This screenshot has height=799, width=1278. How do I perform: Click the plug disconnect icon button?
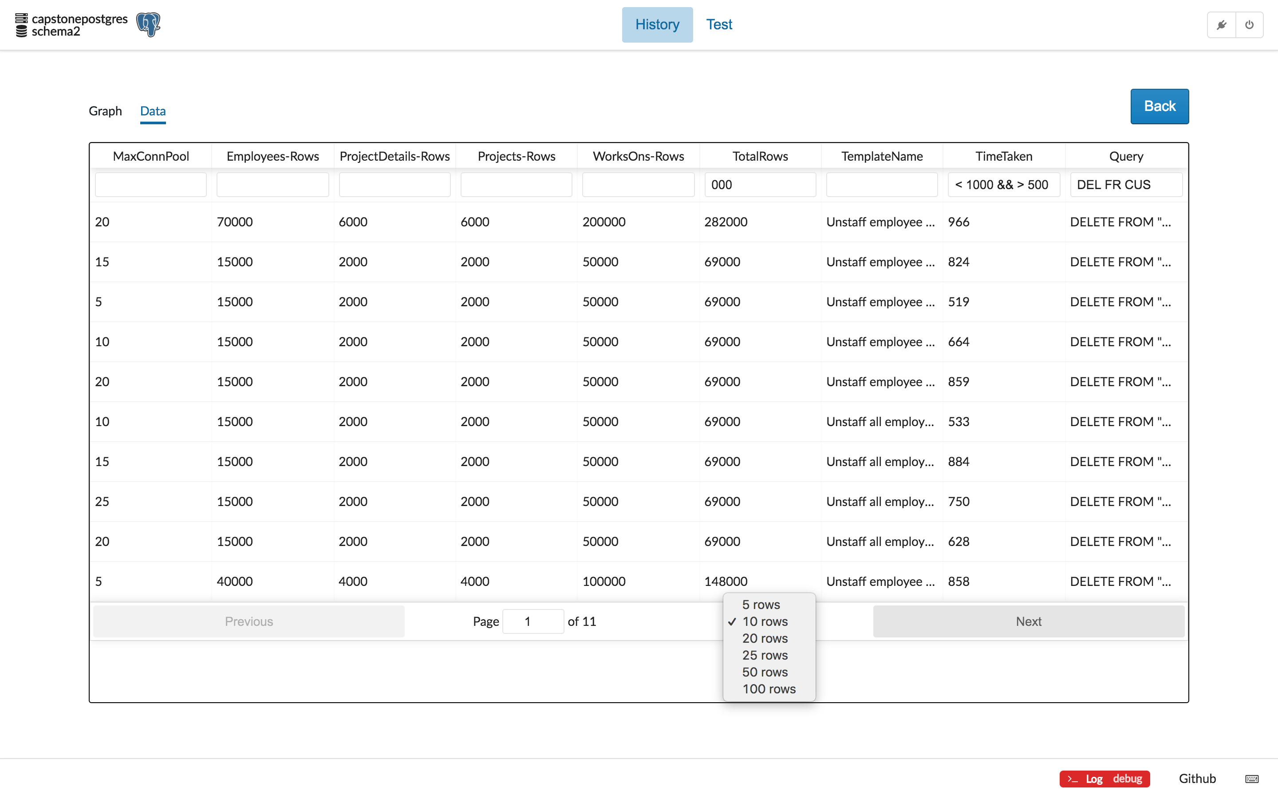point(1222,25)
